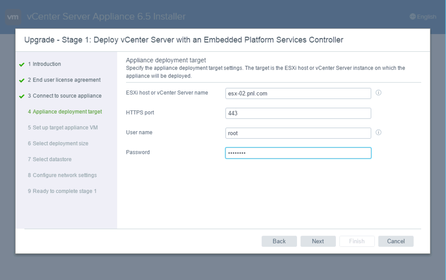Click the checkmark next to End user license agreement
The image size is (446, 280).
[x=22, y=80]
